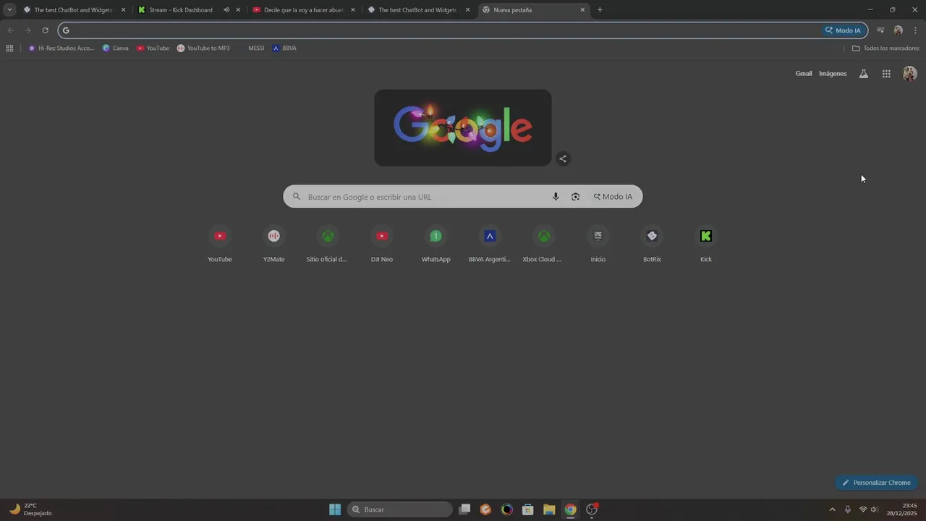The width and height of the screenshot is (926, 521).
Task: Open OBS Studio from taskbar
Action: (592, 509)
